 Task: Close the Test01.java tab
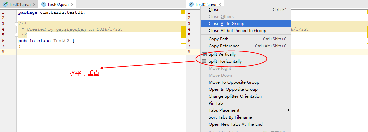[34, 4]
